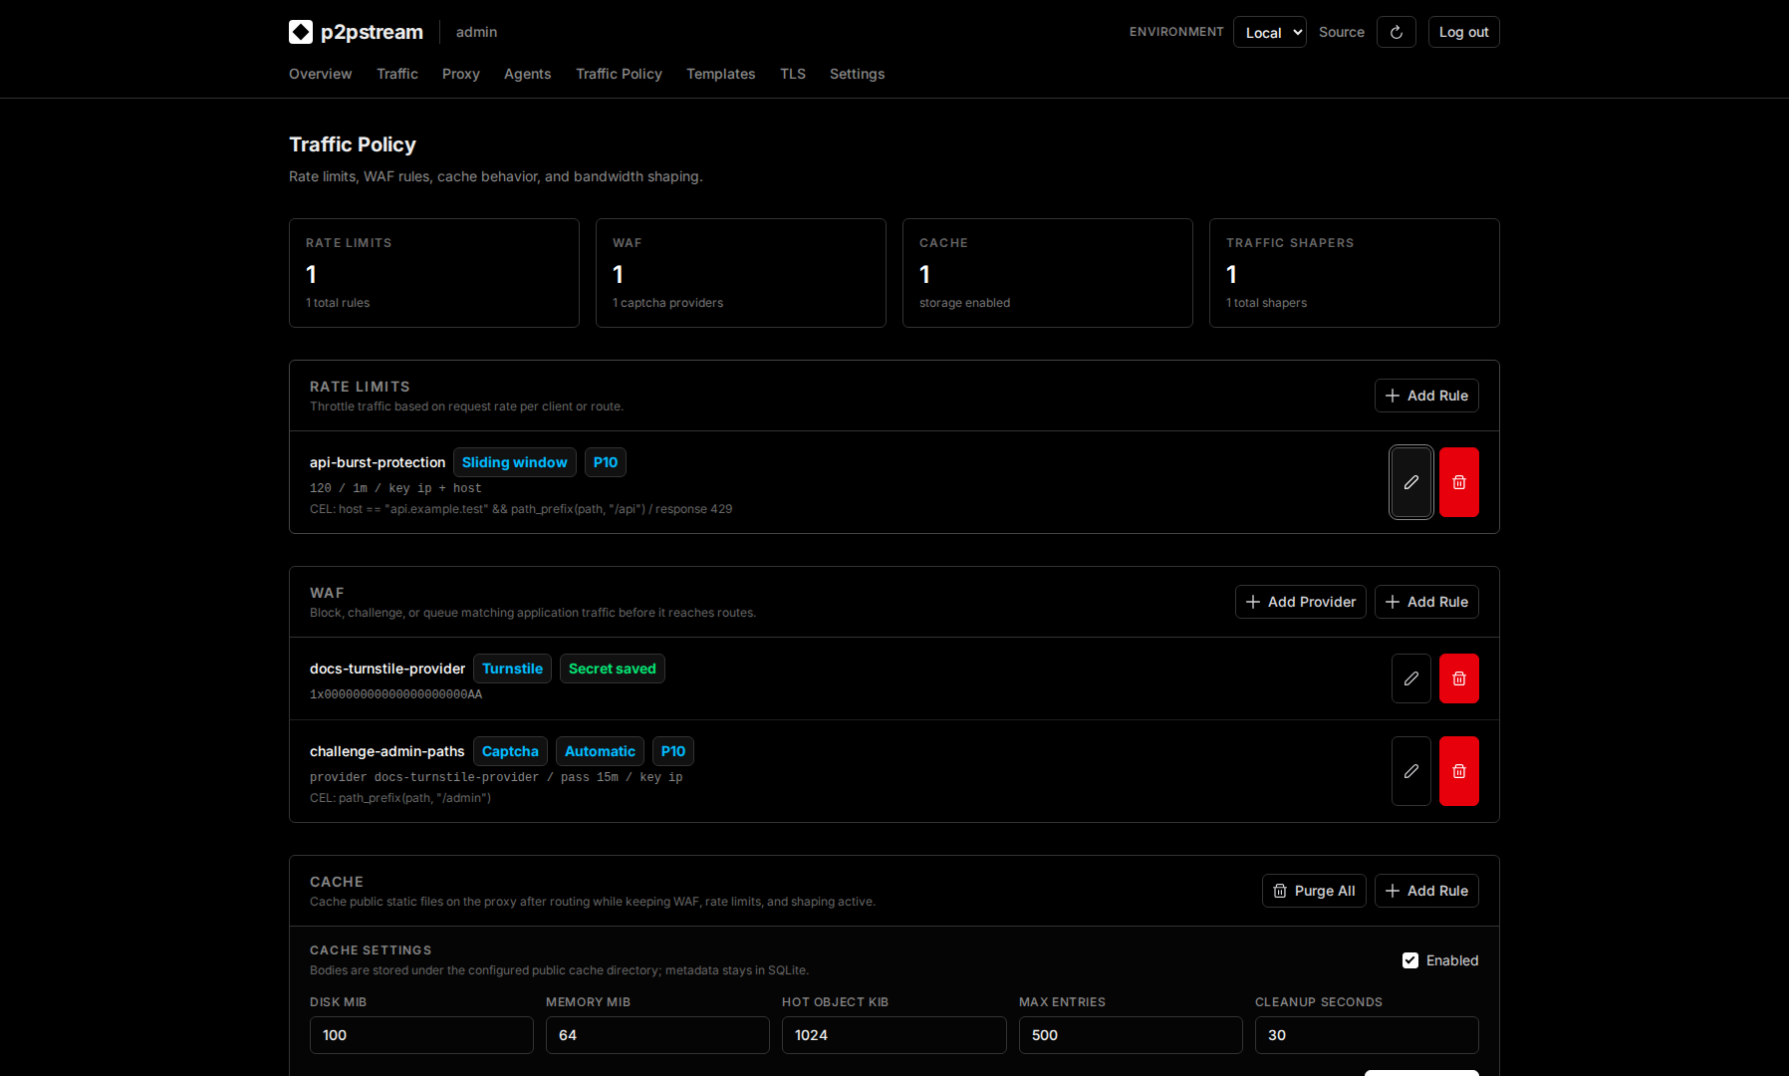Viewport: 1789px width, 1076px height.
Task: Open the Settings tab
Action: (x=857, y=74)
